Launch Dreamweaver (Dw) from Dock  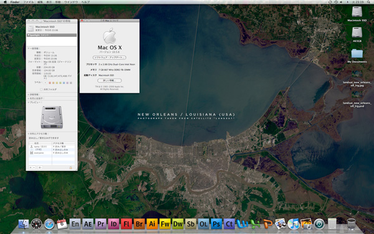point(178,224)
